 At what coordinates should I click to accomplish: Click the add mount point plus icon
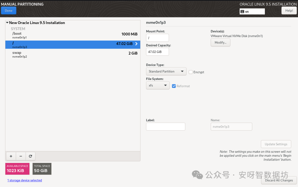11,156
